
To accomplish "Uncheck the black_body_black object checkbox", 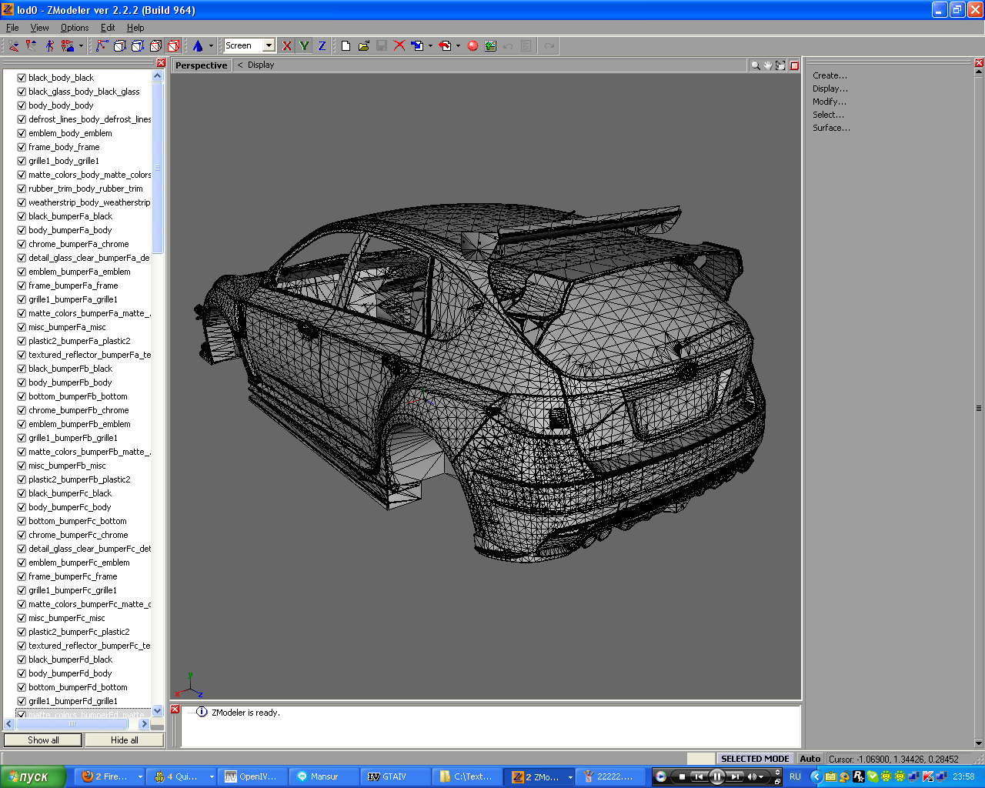I will coord(22,78).
